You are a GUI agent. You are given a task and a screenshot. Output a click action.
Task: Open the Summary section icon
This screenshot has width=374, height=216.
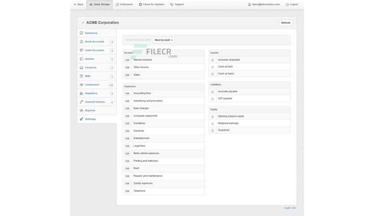pyautogui.click(x=81, y=33)
